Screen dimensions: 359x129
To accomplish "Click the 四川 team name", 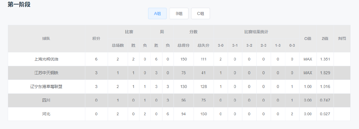I will pyautogui.click(x=46, y=100).
